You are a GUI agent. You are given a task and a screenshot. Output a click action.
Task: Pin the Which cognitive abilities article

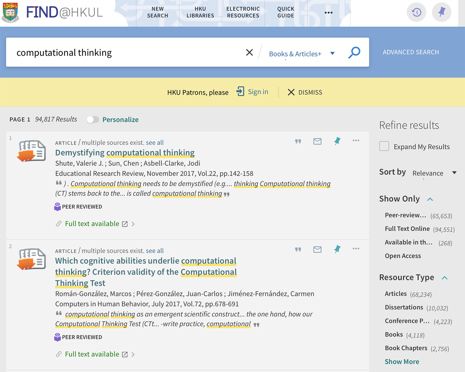point(337,249)
